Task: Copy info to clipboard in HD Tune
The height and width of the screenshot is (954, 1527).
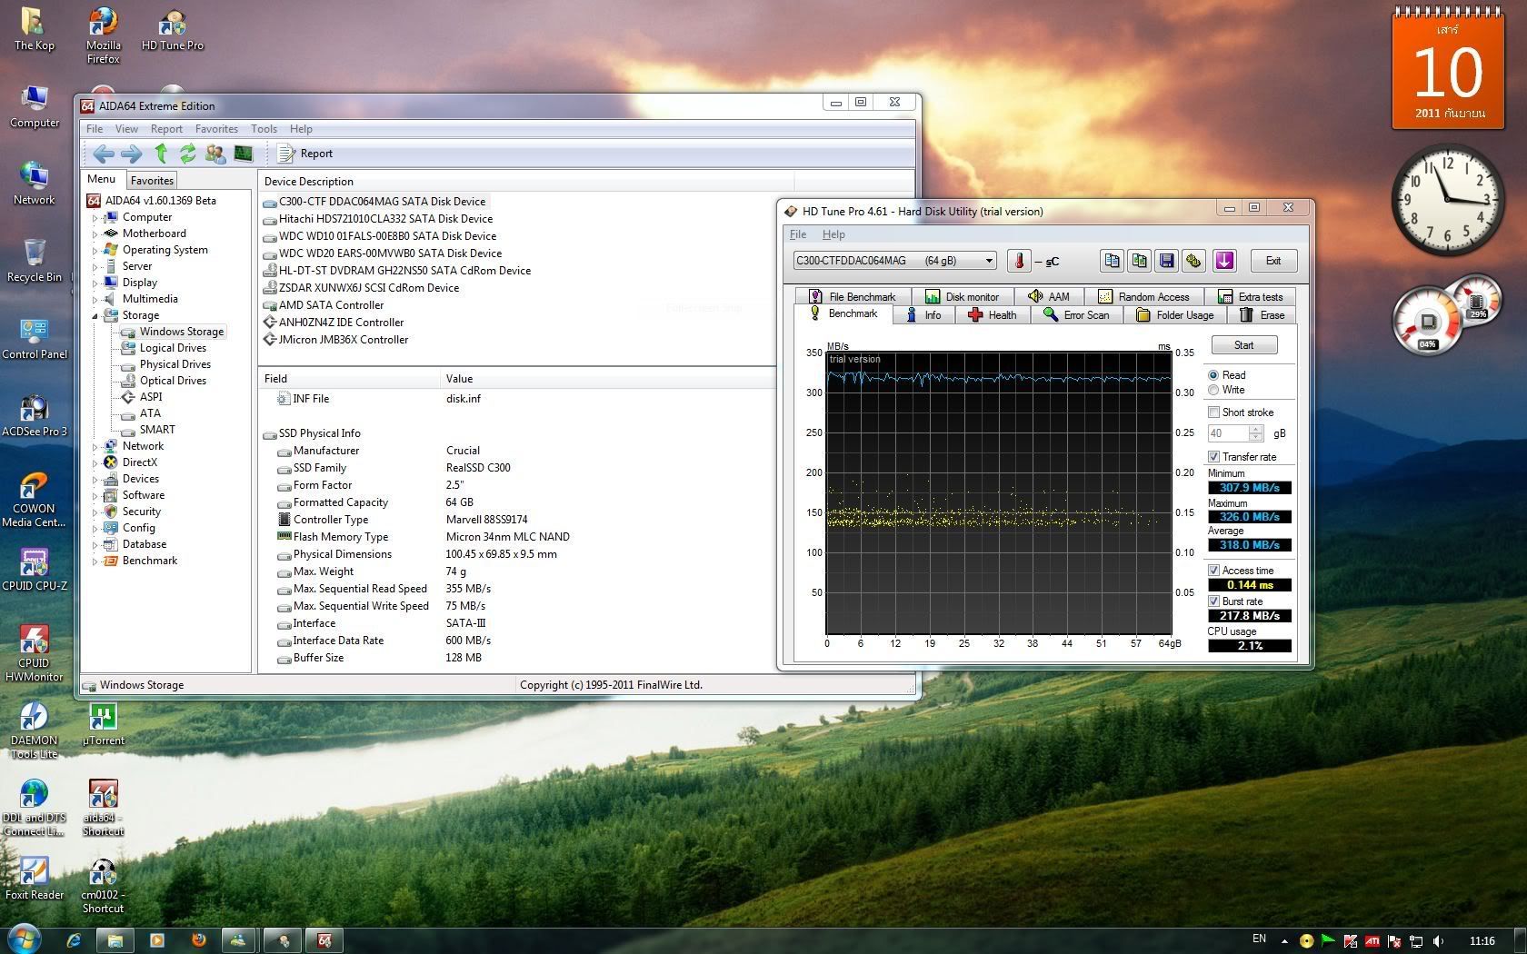Action: [1112, 261]
